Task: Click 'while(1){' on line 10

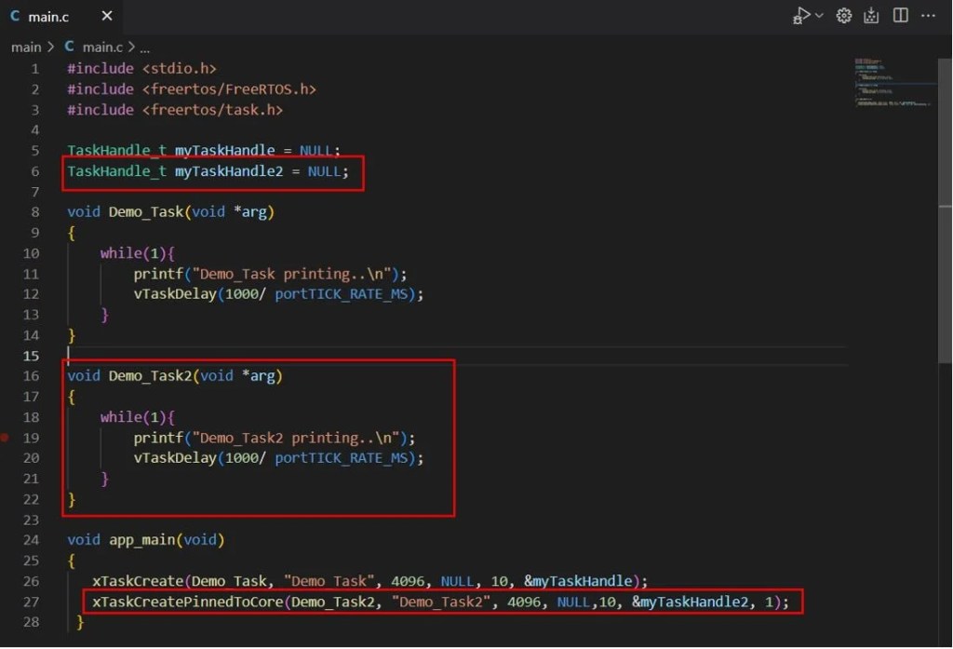Action: pos(138,253)
